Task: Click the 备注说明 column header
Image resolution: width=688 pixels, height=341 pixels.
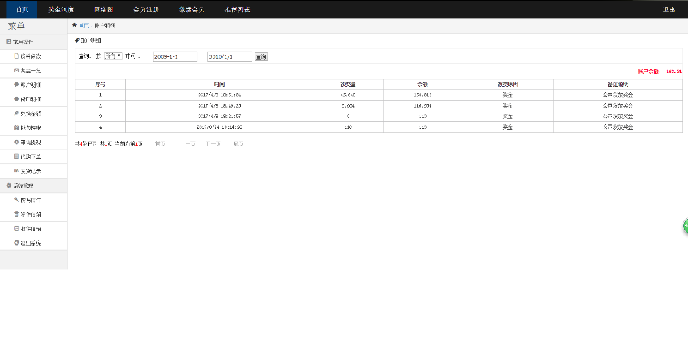Action: point(618,85)
